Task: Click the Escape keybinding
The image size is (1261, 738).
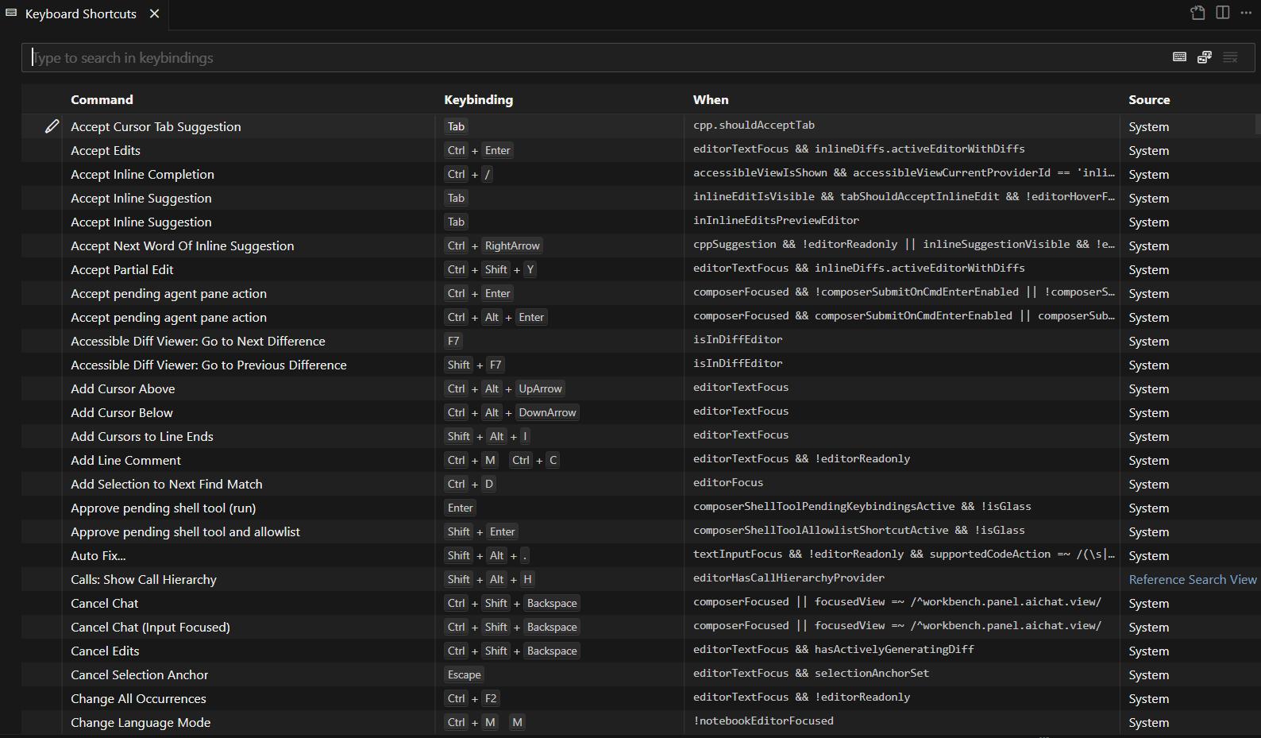Action: click(x=464, y=674)
